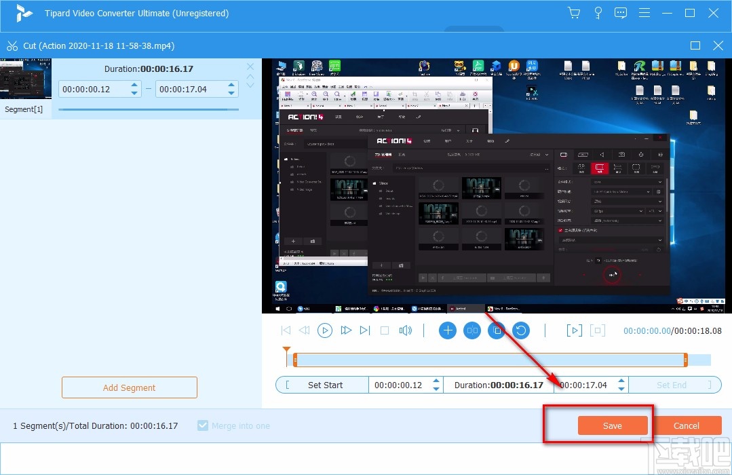Screen dimensions: 732x475
Task: Increase the segment list start time 00:00:00.12
Action: (134, 85)
